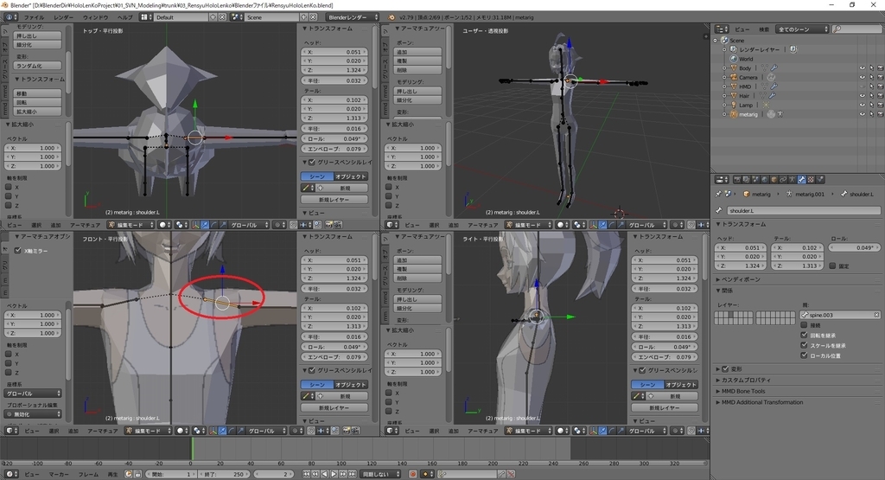
Task: Jump to the timeline end frame
Action: click(352, 474)
